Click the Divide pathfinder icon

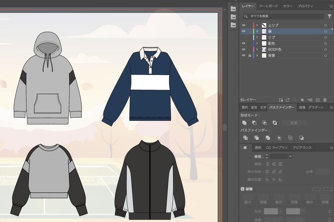(x=245, y=138)
